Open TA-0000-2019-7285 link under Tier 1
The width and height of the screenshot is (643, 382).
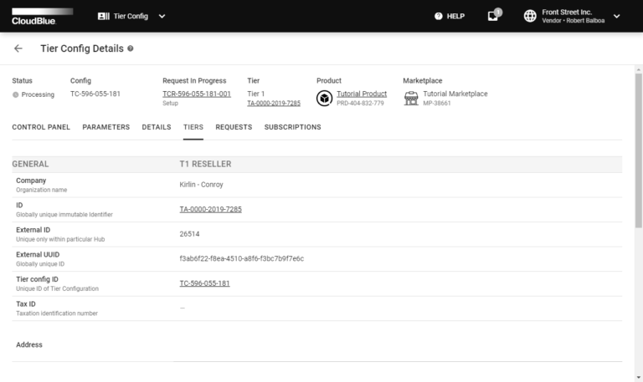click(274, 103)
